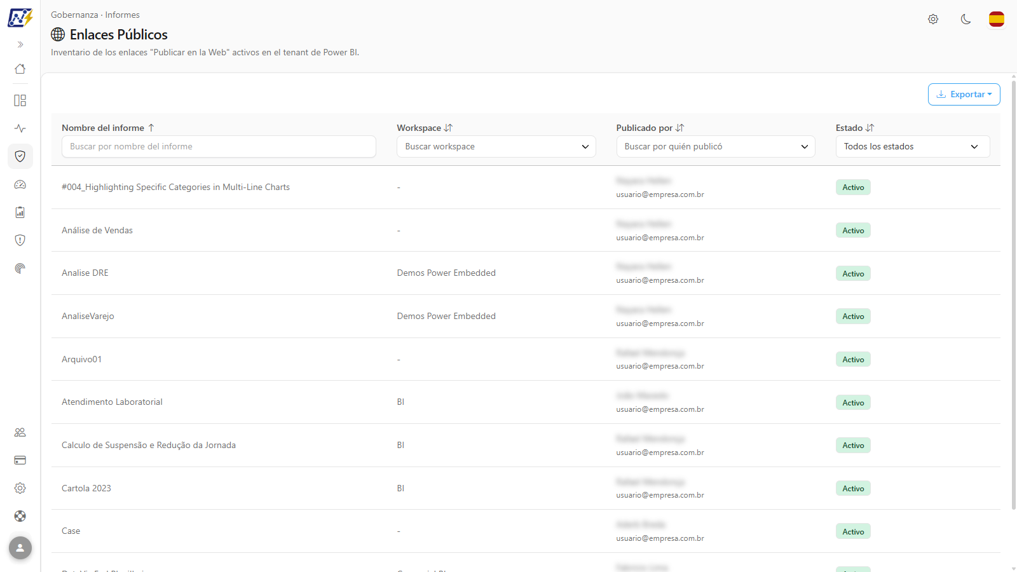Open the Buscar workspace dropdown
Viewport: 1017px width, 572px height.
click(496, 146)
